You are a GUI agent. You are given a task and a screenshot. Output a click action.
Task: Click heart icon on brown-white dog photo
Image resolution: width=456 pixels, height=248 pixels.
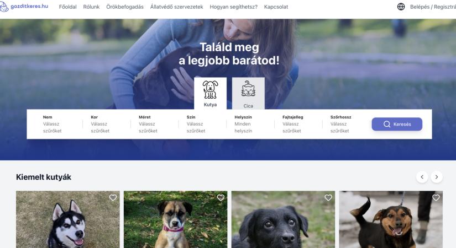(x=221, y=197)
